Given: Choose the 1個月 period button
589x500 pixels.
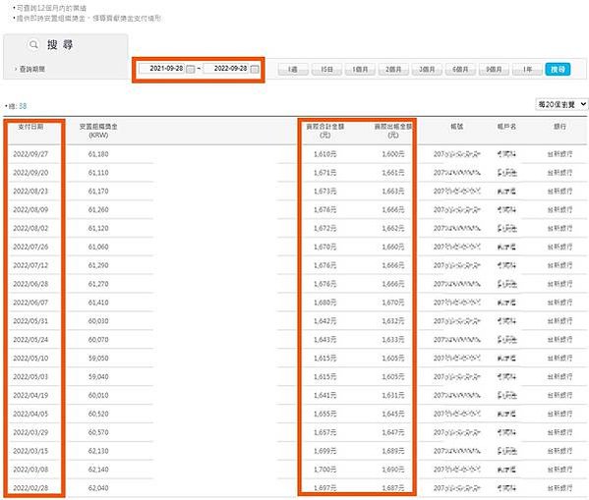Looking at the screenshot, I should click(360, 70).
